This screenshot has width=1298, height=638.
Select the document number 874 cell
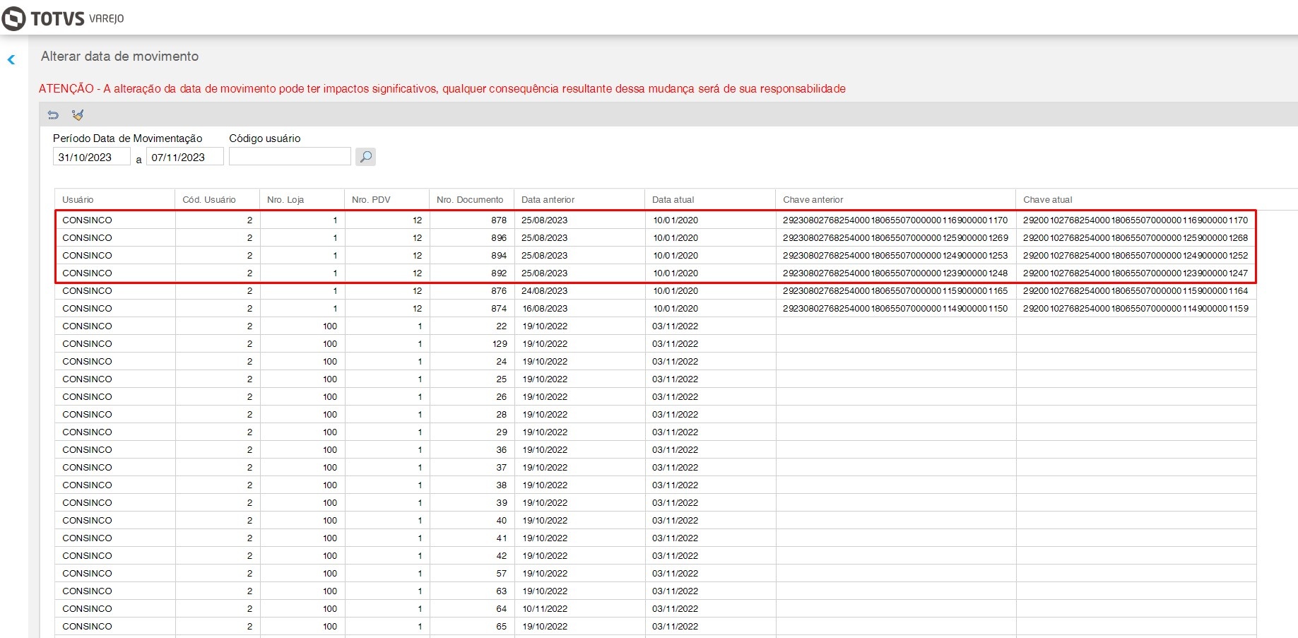(472, 308)
